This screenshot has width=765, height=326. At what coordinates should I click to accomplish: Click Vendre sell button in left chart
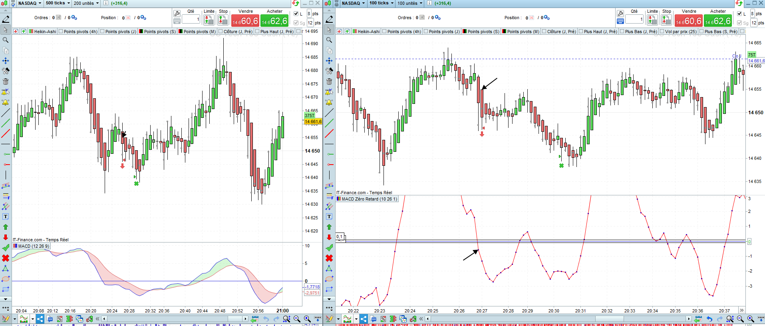(245, 20)
